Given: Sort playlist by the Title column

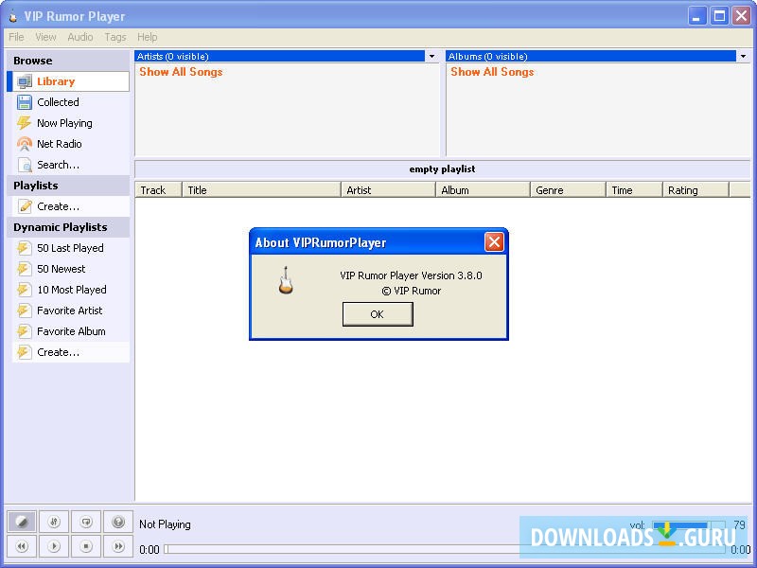Looking at the screenshot, I should tap(261, 190).
